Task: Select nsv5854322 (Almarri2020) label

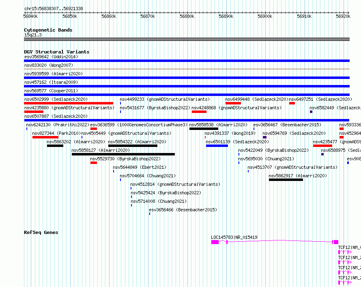Action: point(137,142)
